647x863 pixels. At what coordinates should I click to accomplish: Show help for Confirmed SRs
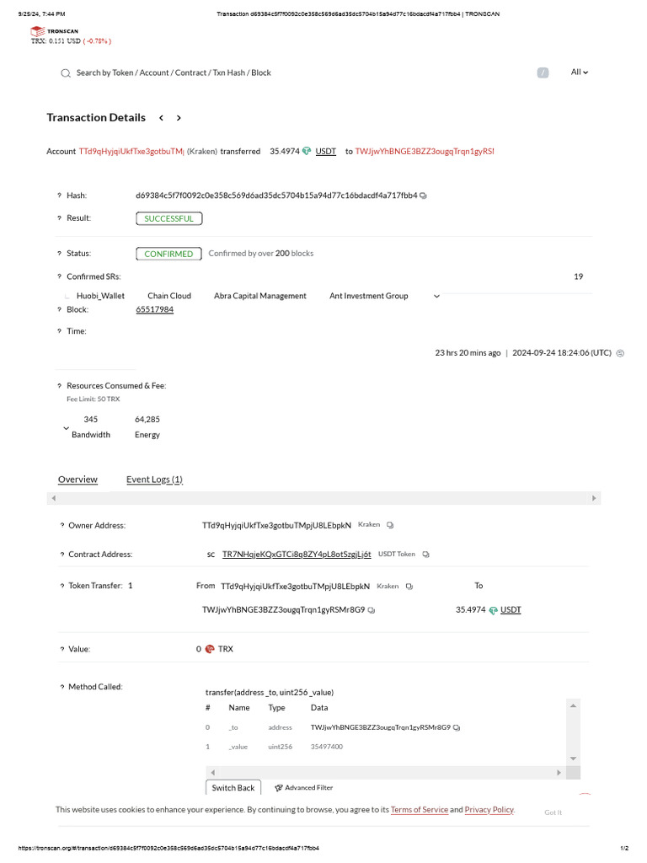[60, 276]
